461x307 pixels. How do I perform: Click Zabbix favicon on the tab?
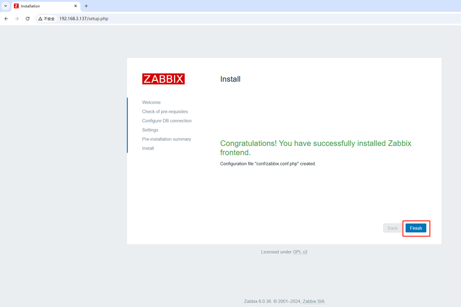tap(17, 6)
